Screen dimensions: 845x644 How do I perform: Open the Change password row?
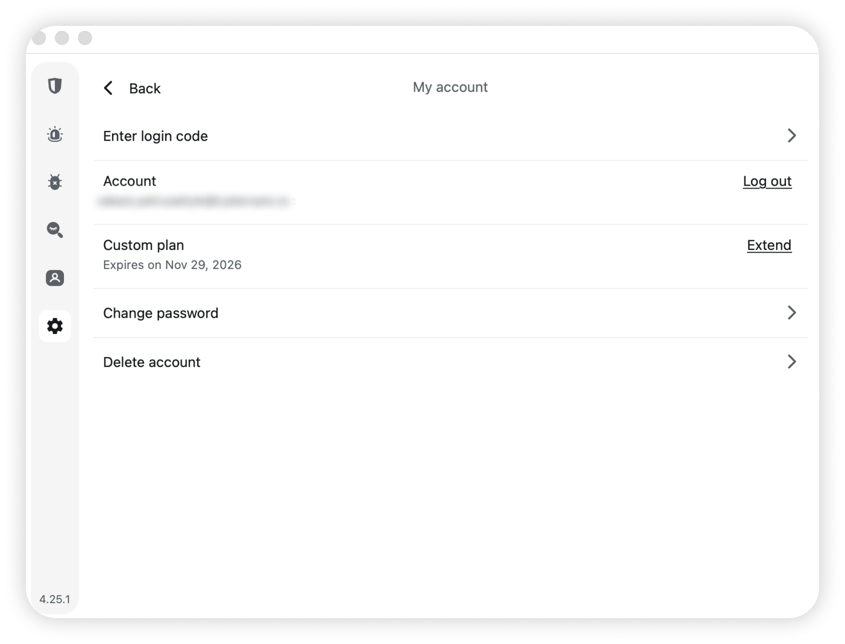(x=161, y=313)
